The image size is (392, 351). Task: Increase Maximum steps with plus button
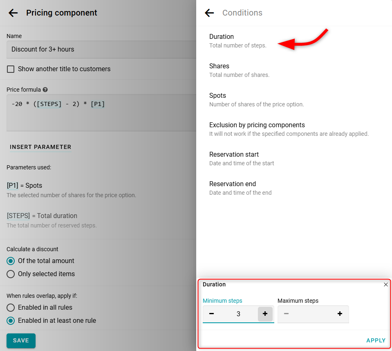340,314
